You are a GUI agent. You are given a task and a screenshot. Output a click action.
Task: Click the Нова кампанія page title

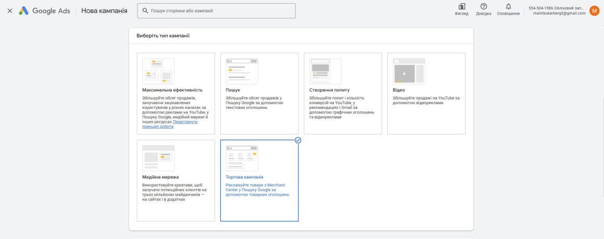pyautogui.click(x=104, y=11)
